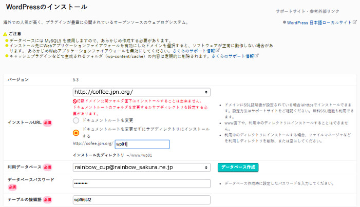Focus the データベースパスワード password field

(141, 183)
